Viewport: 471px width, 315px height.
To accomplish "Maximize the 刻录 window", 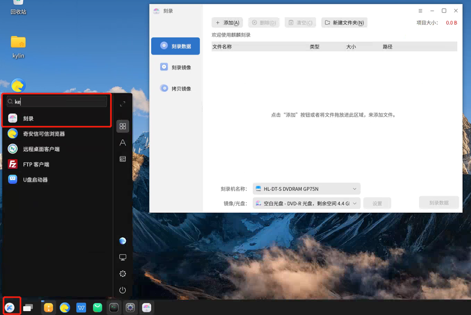I will tap(444, 11).
